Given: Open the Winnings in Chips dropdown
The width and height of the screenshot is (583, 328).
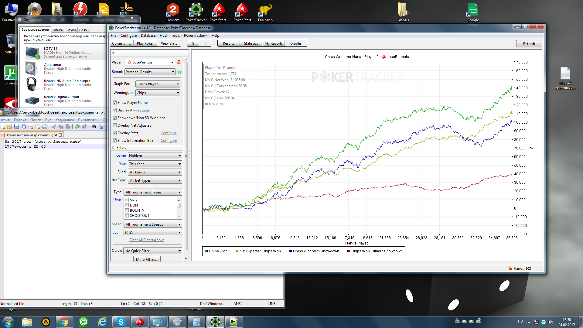Looking at the screenshot, I should pos(158,93).
